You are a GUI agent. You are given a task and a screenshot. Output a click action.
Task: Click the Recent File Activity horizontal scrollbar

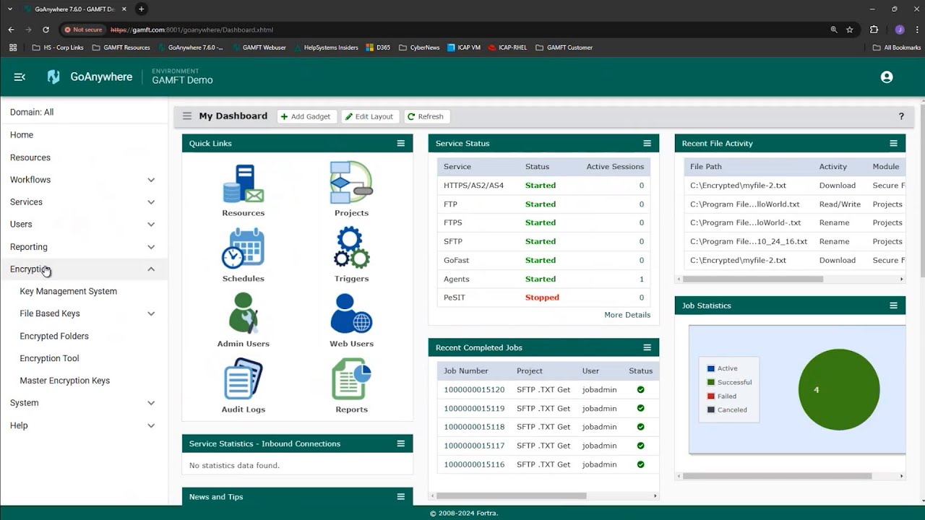(753, 279)
